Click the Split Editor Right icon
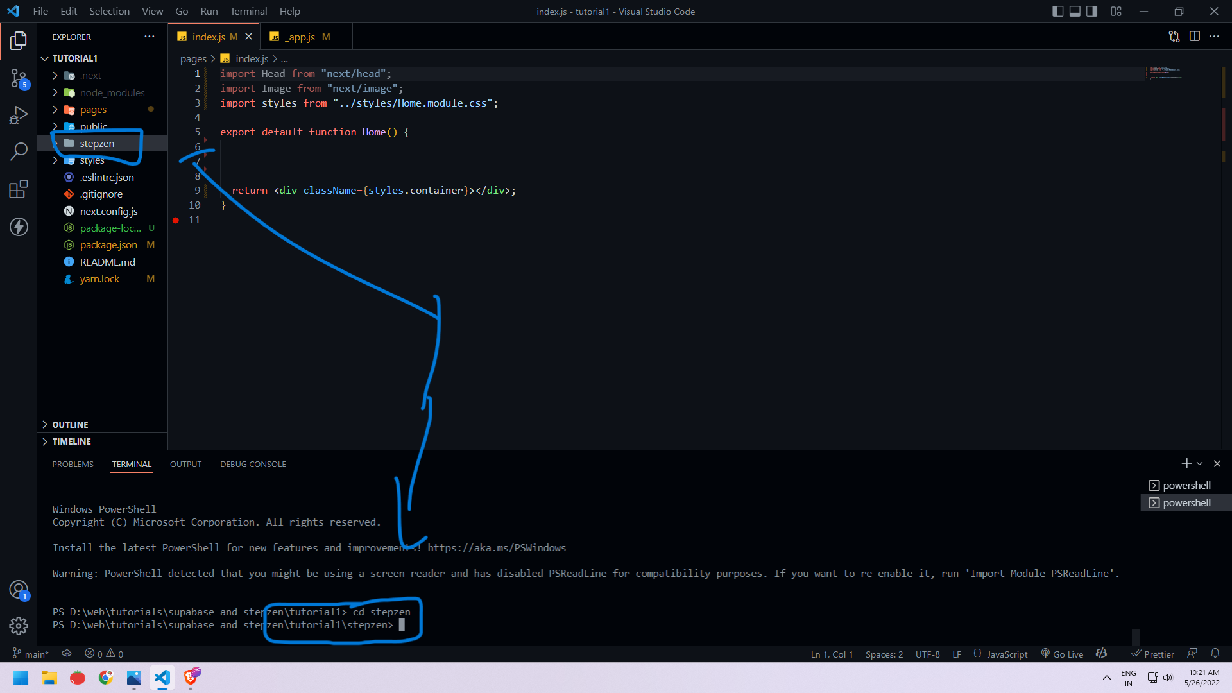This screenshot has width=1232, height=693. pyautogui.click(x=1194, y=37)
